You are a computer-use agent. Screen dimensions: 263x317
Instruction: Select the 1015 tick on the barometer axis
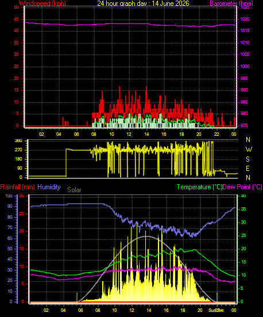click(245, 30)
